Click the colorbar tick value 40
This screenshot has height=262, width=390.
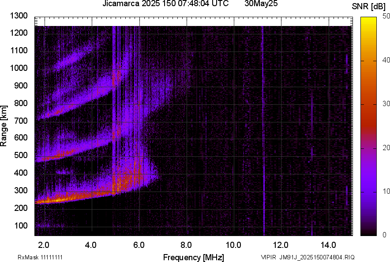[x=386, y=60]
